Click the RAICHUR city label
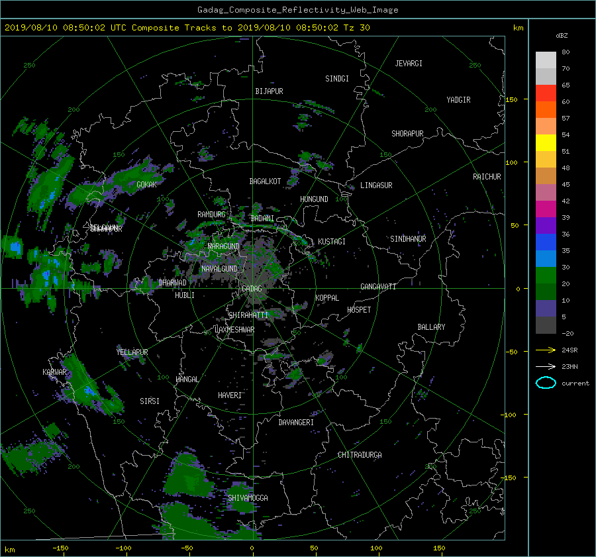The height and width of the screenshot is (557, 596). tap(487, 176)
